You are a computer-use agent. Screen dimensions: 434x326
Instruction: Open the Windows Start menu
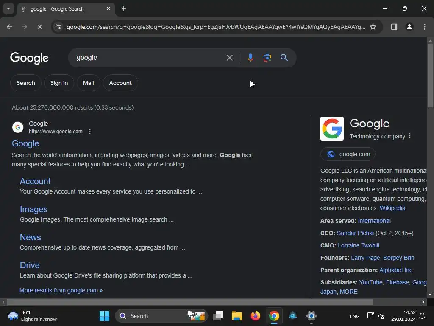pyautogui.click(x=104, y=316)
